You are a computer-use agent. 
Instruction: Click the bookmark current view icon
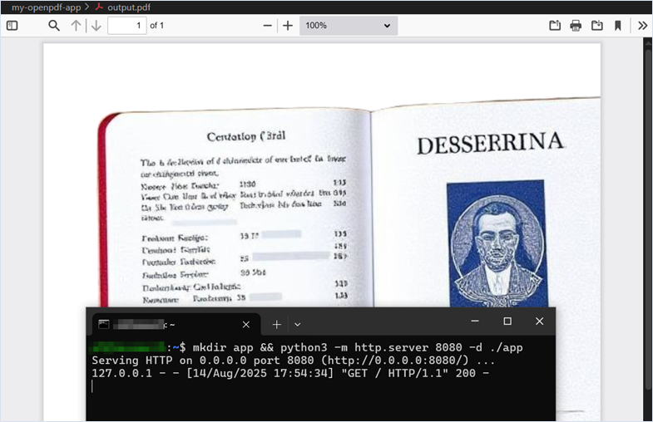coord(618,26)
